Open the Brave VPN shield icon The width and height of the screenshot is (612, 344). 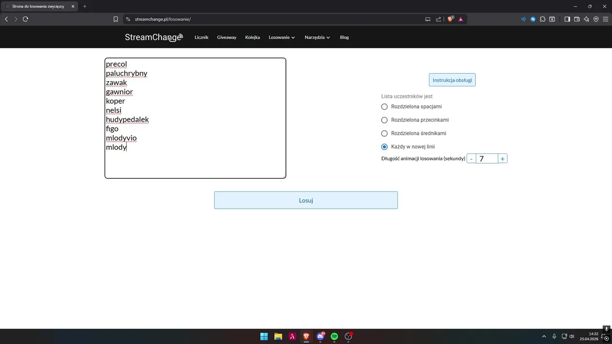coord(596,19)
